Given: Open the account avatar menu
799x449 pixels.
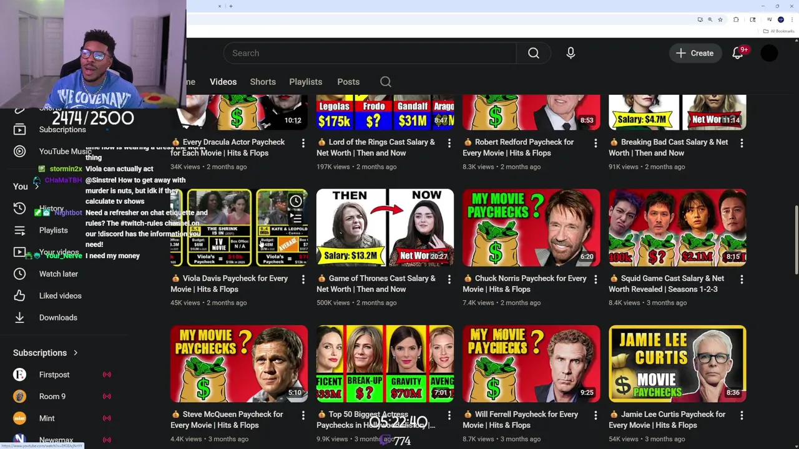Looking at the screenshot, I should [769, 53].
